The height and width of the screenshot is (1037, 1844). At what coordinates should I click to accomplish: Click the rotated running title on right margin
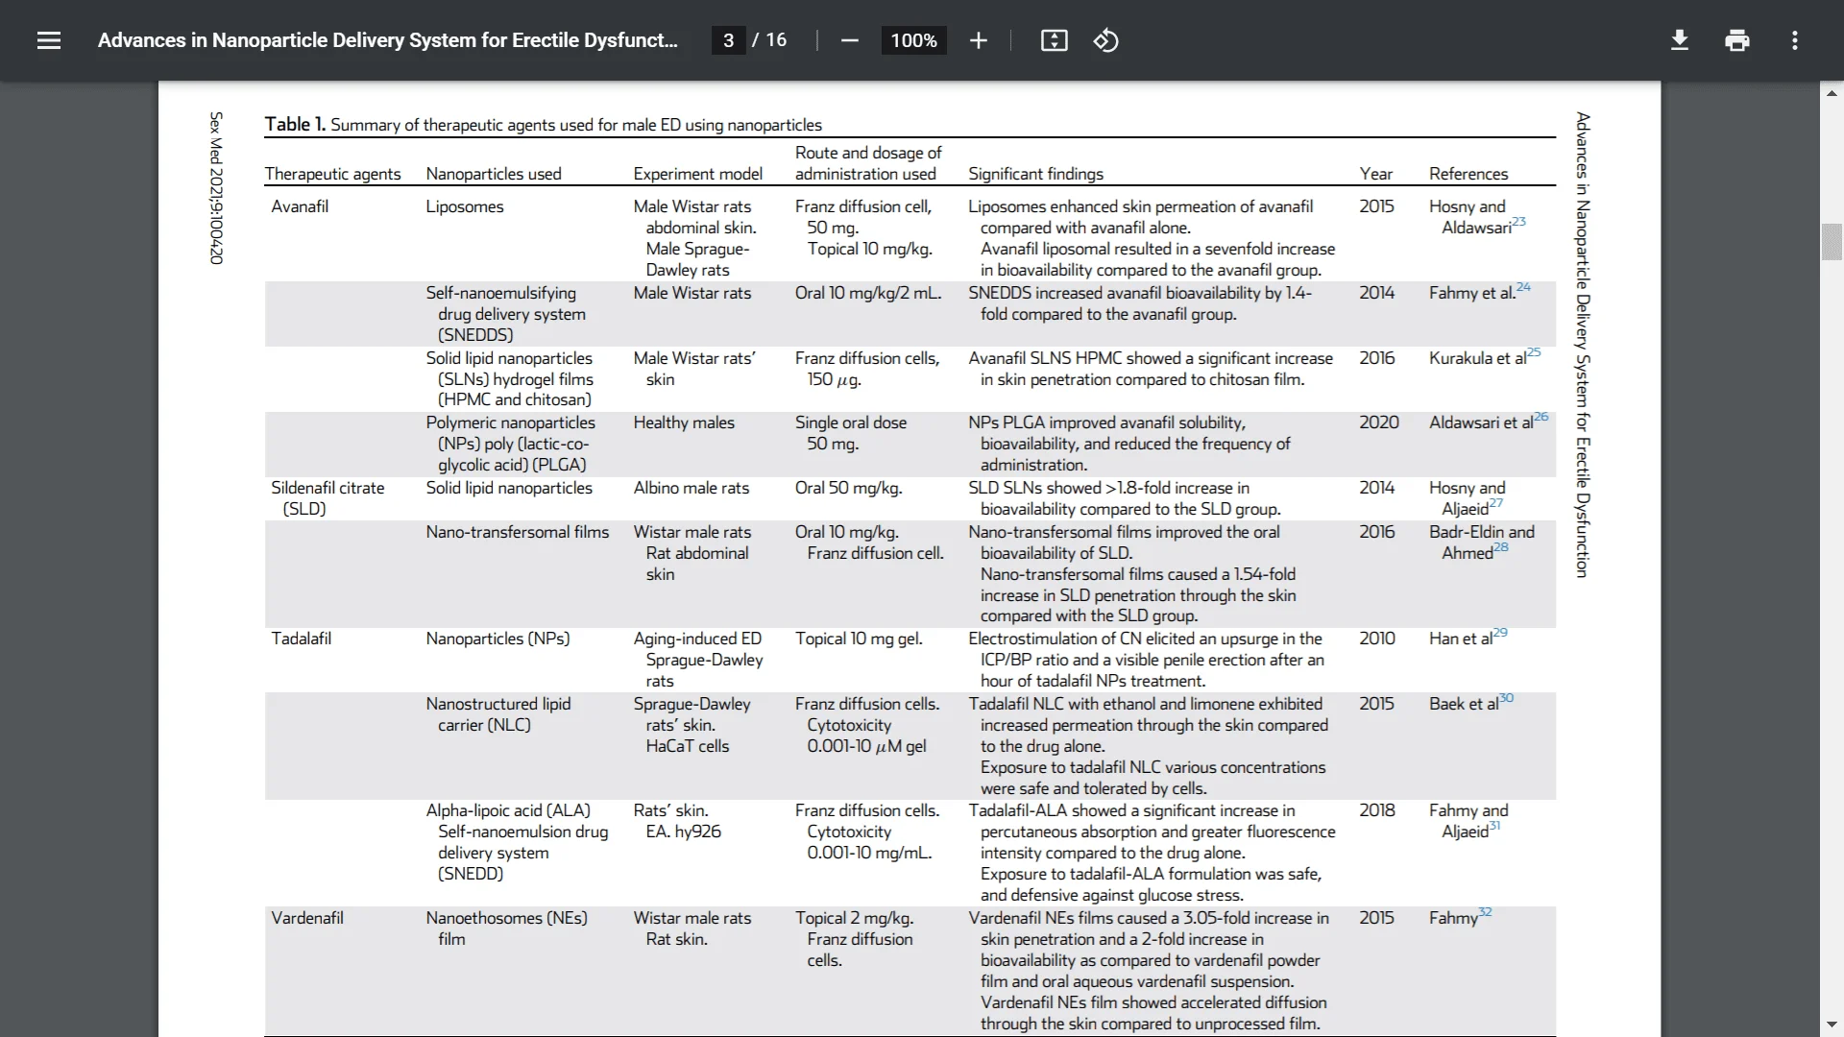pyautogui.click(x=1583, y=345)
